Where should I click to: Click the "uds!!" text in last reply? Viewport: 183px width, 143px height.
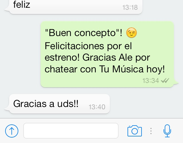68,104
